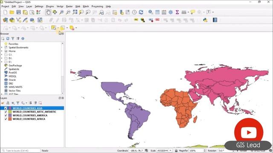Click the Type to locate search field
This screenshot has width=273, height=153.
(20, 150)
